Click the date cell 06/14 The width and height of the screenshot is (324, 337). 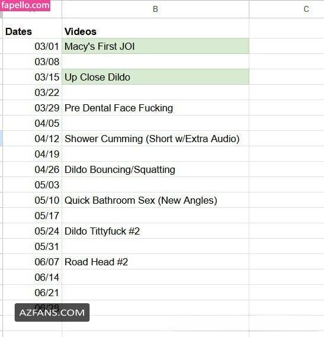tap(32, 277)
